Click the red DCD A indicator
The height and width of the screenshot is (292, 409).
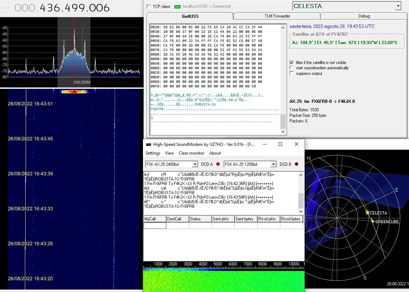point(218,164)
